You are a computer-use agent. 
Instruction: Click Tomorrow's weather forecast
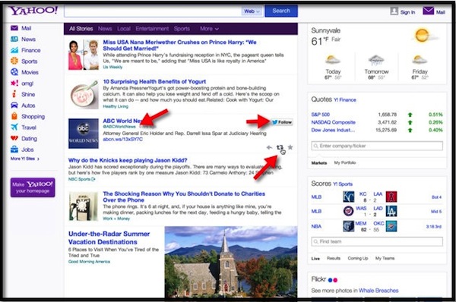377,68
